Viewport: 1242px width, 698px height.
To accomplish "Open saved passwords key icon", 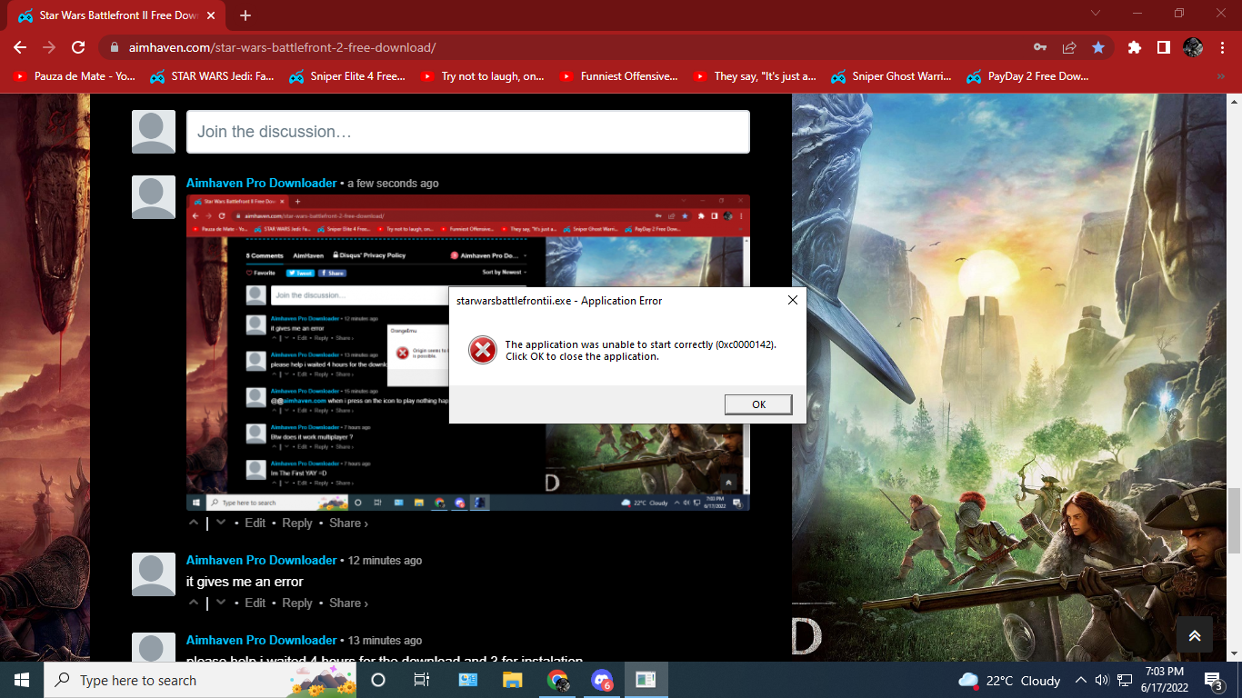I will [1040, 47].
